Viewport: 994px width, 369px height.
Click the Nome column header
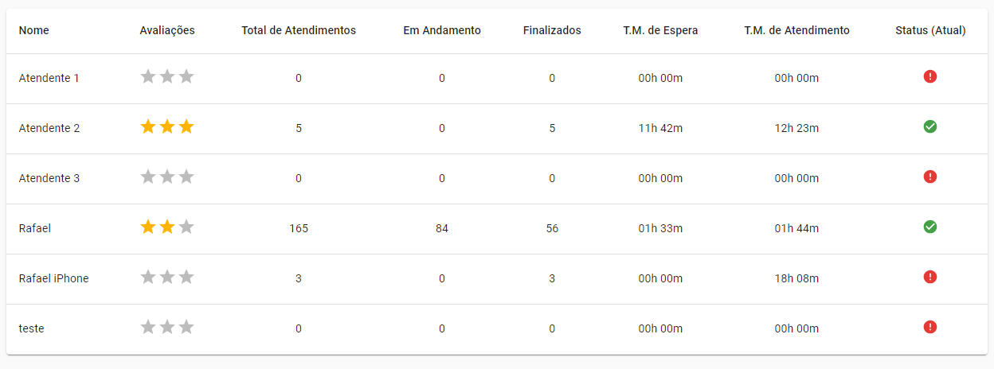tap(34, 31)
